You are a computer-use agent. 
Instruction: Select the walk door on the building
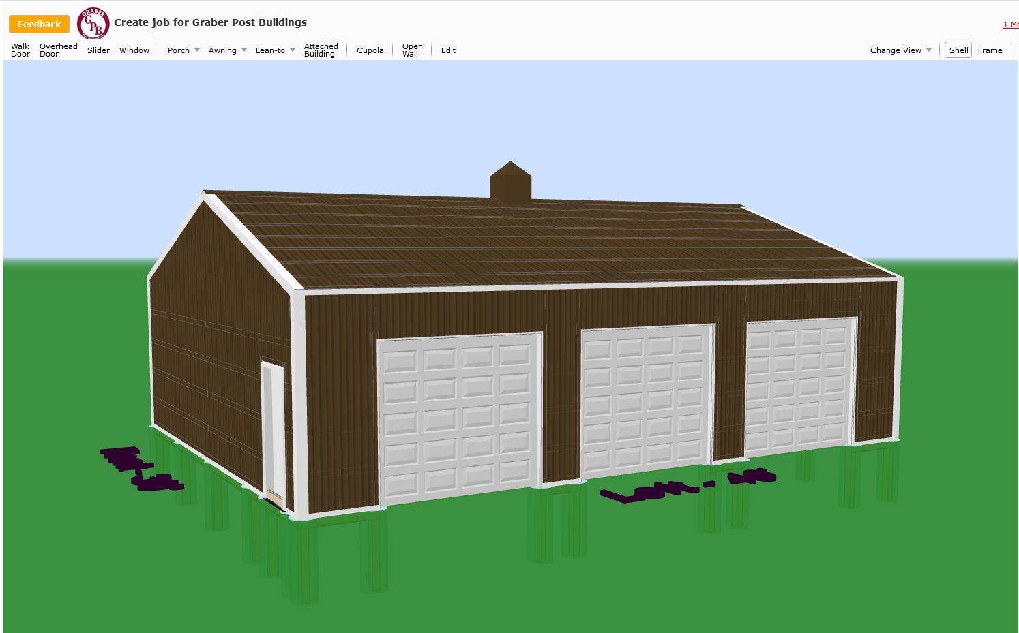(273, 433)
